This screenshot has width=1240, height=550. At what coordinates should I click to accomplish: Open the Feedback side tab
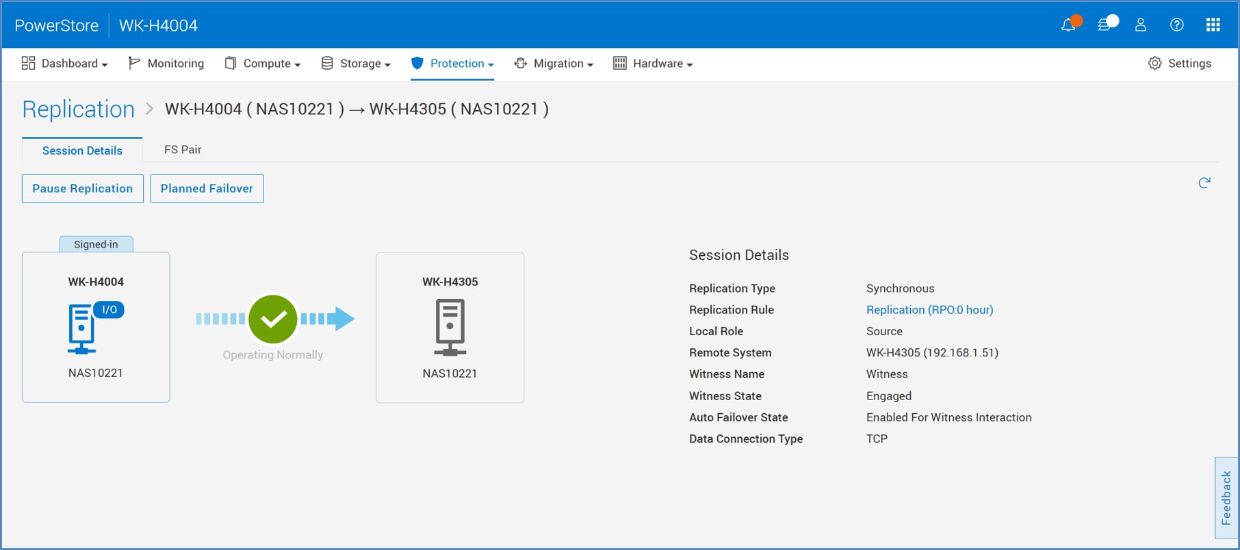1226,498
